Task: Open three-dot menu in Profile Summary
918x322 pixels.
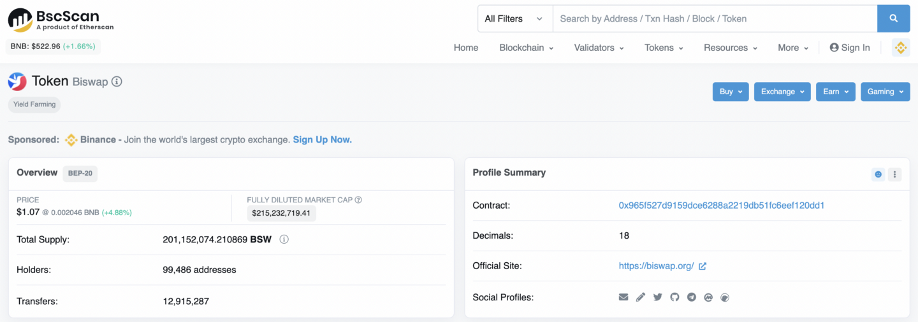Action: click(x=894, y=174)
